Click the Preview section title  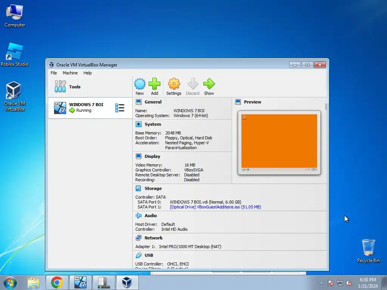point(252,102)
